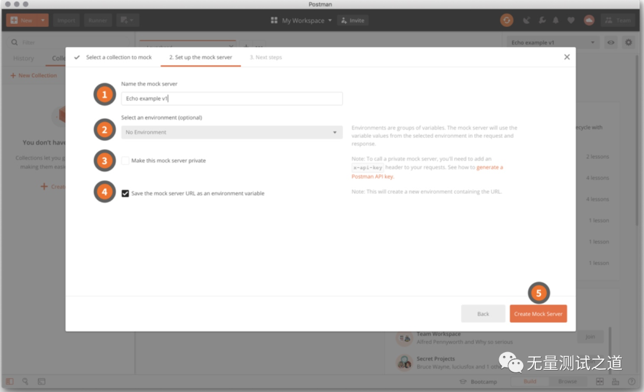
Task: Open keyboard shortcuts icon in status bar
Action: pos(615,381)
